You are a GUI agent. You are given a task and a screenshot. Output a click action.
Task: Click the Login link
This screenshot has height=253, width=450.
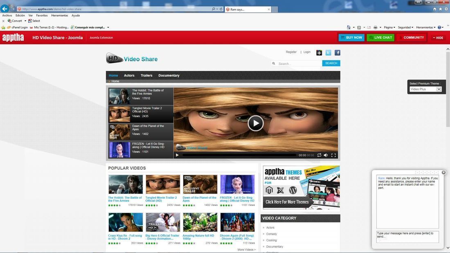[307, 52]
